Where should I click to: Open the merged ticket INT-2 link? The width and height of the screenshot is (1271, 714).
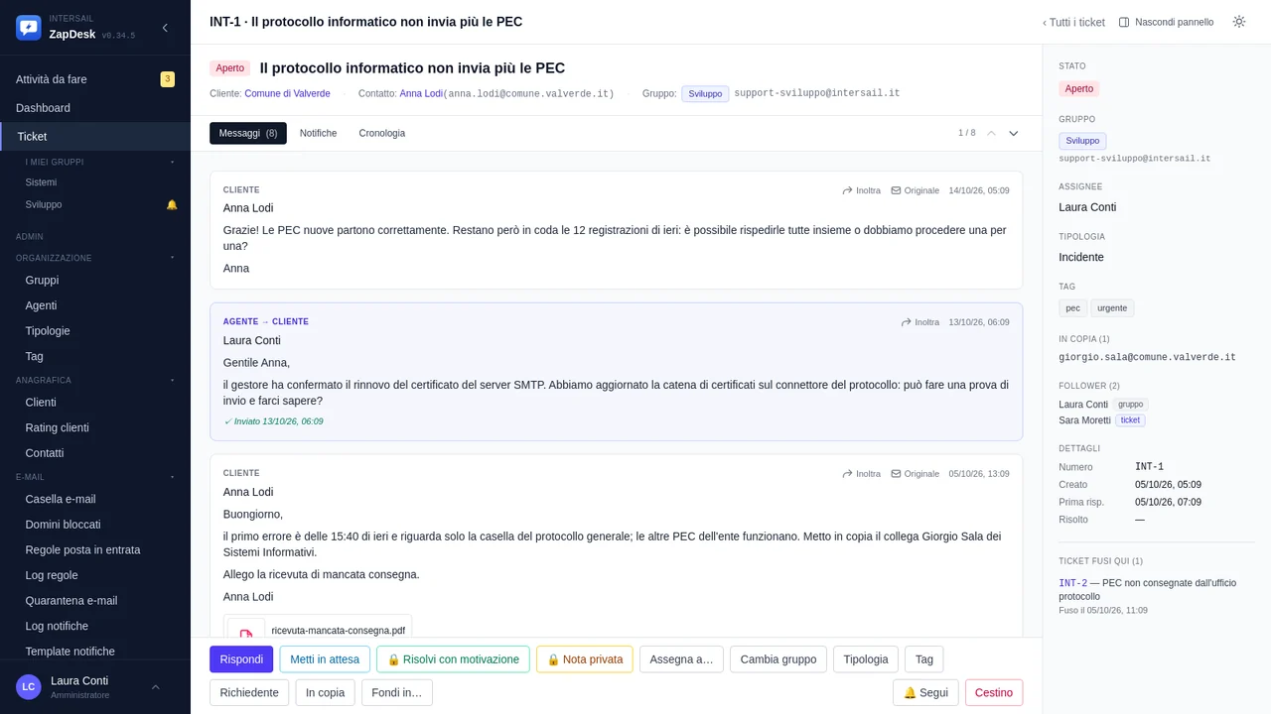click(x=1072, y=583)
